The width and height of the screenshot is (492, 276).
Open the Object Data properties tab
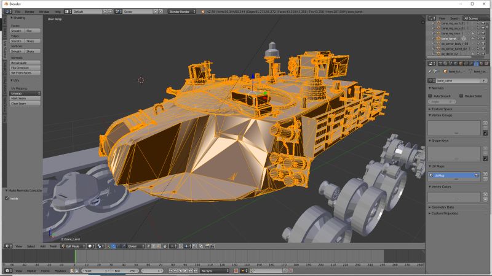point(476,64)
